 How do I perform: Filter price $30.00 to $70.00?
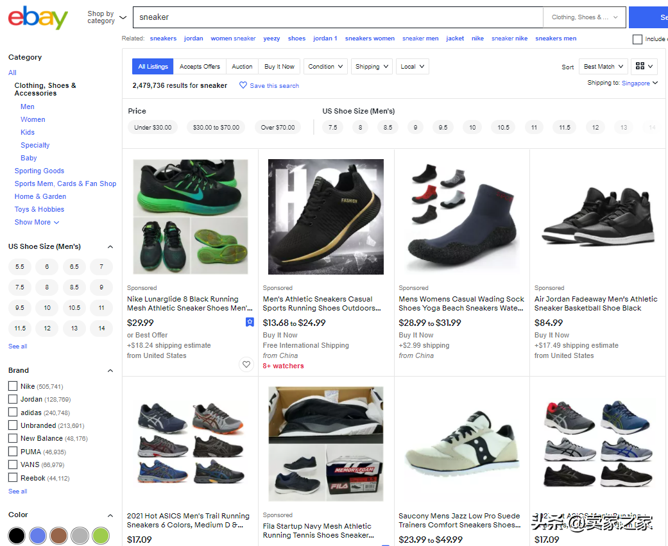tap(216, 127)
